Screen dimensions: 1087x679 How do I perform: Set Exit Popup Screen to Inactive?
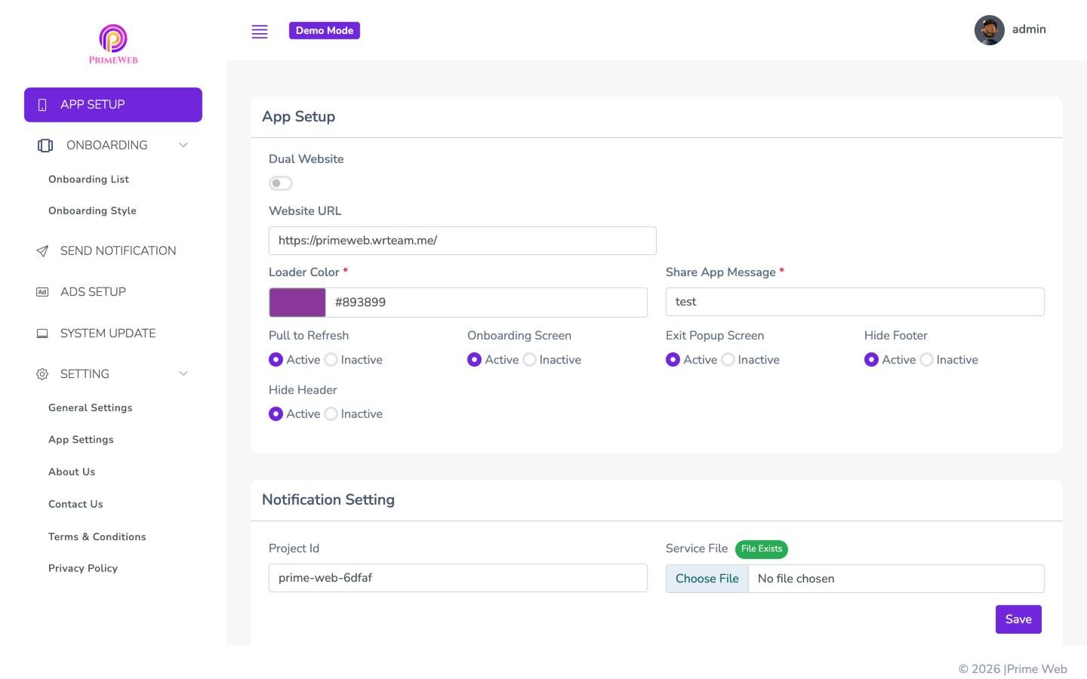click(x=728, y=360)
